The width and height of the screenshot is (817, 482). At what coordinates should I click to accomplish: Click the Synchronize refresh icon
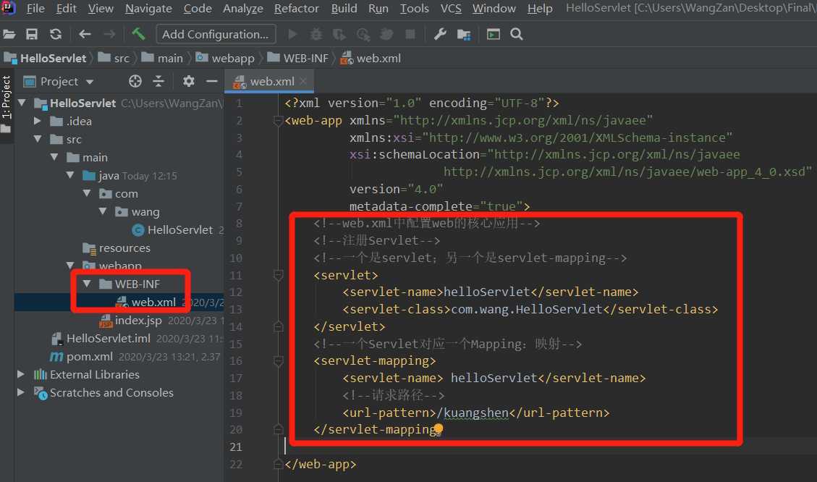coord(56,35)
